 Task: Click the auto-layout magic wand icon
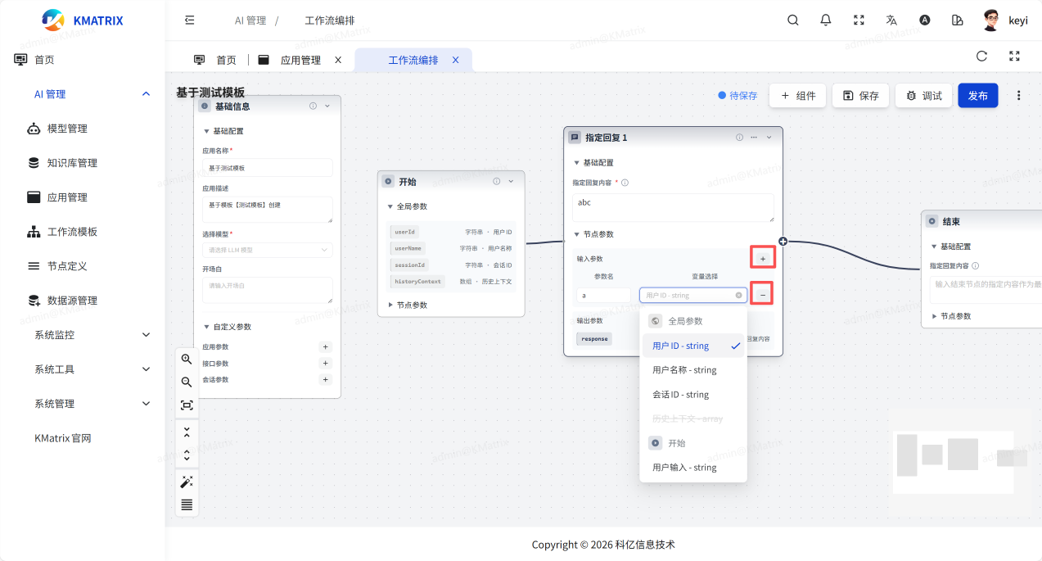187,482
